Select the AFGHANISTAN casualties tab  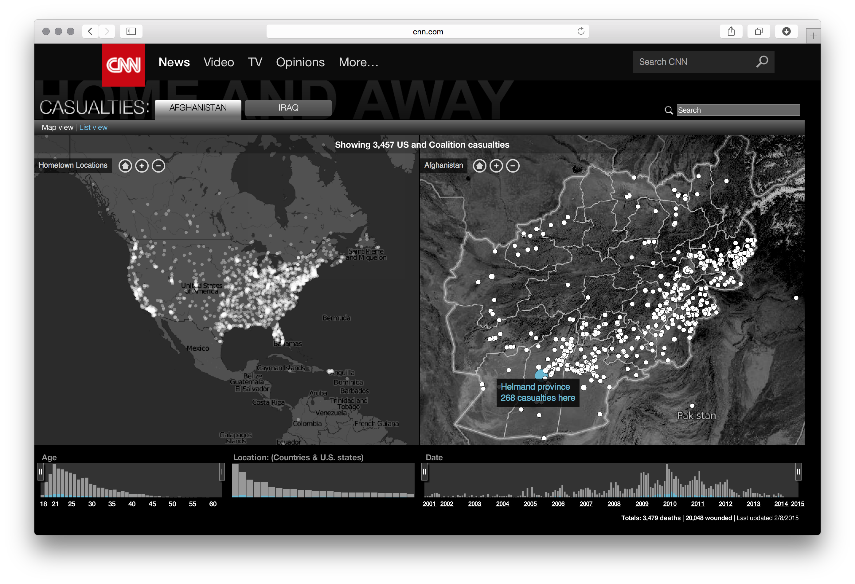click(198, 108)
